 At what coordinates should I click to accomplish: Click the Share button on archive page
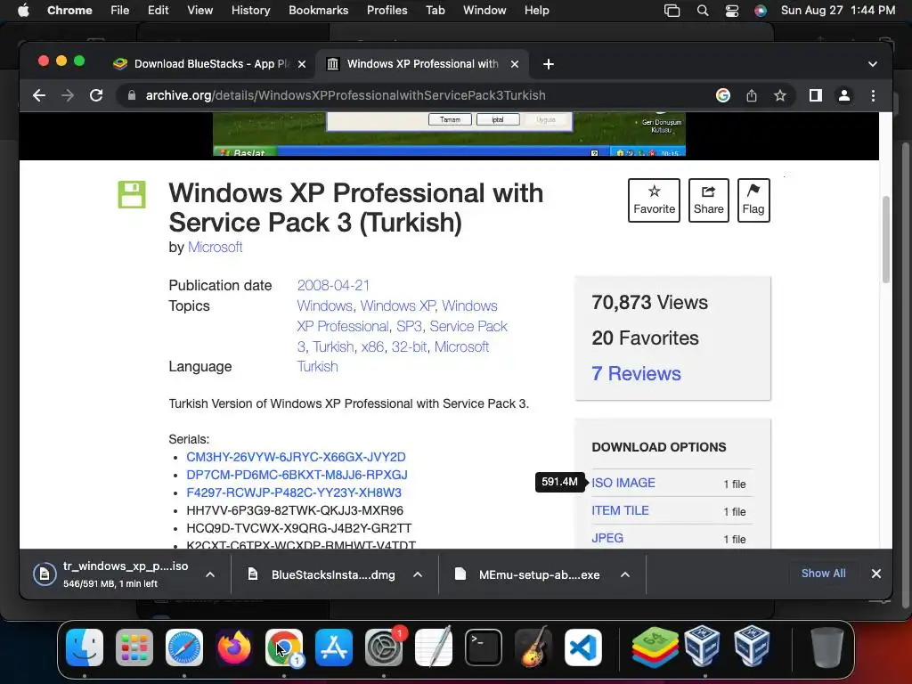click(708, 200)
